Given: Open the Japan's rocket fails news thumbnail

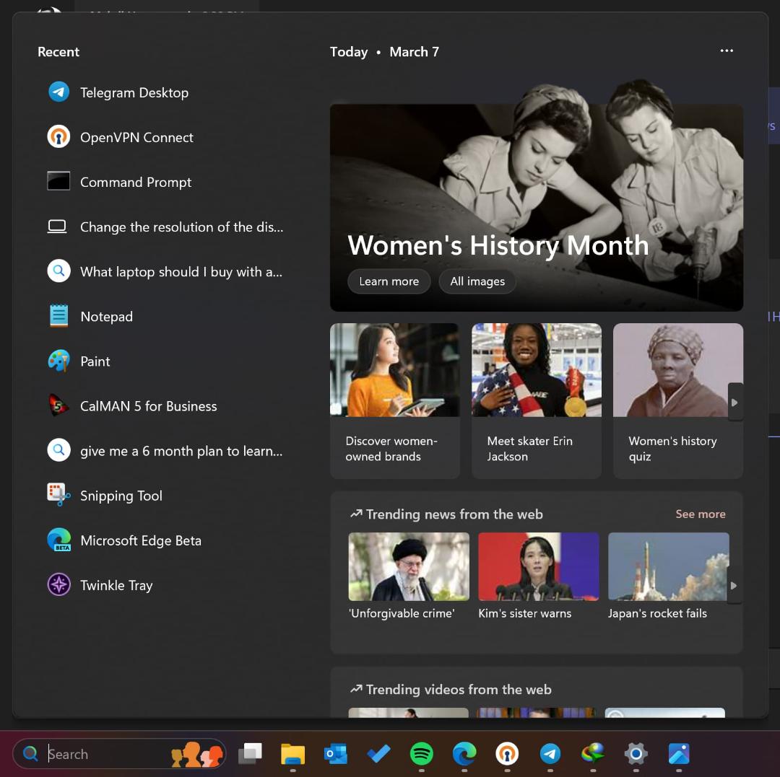Looking at the screenshot, I should [x=668, y=566].
